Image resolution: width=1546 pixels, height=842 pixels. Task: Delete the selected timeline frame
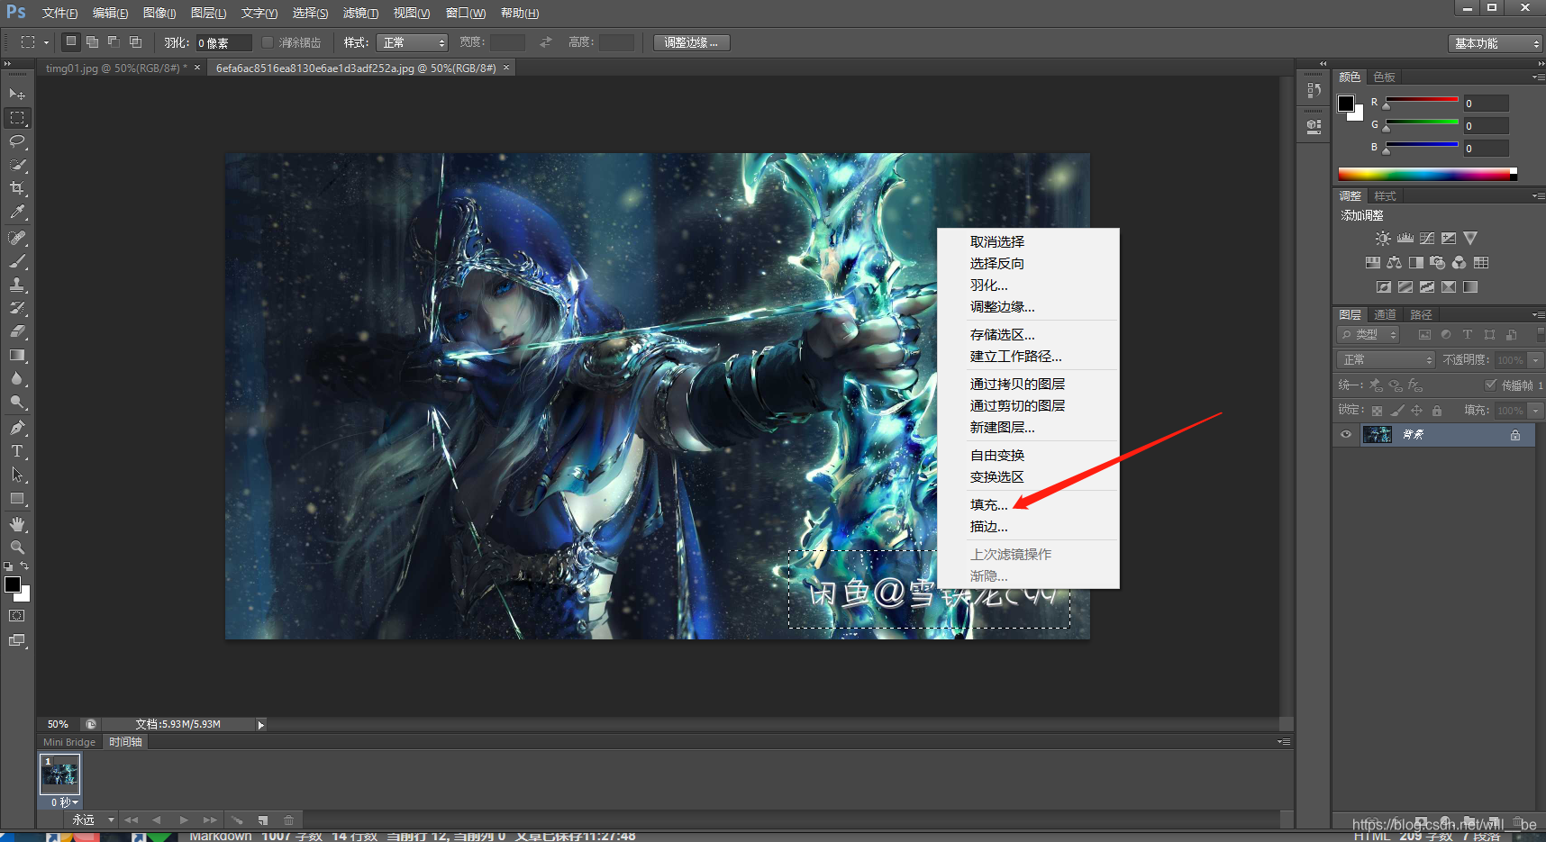point(288,820)
